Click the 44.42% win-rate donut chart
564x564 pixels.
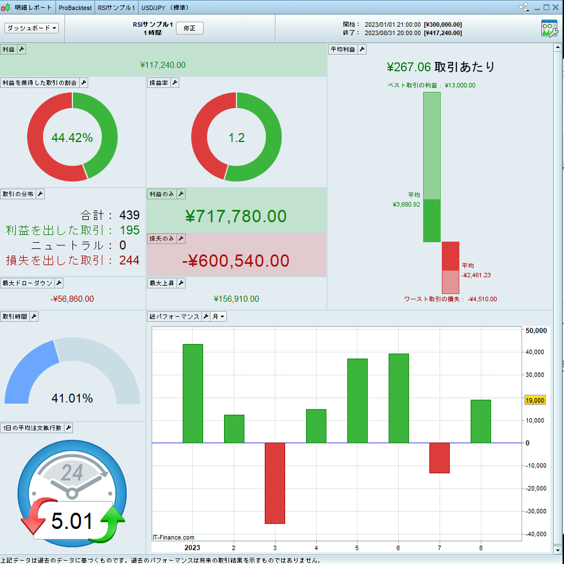tap(72, 137)
